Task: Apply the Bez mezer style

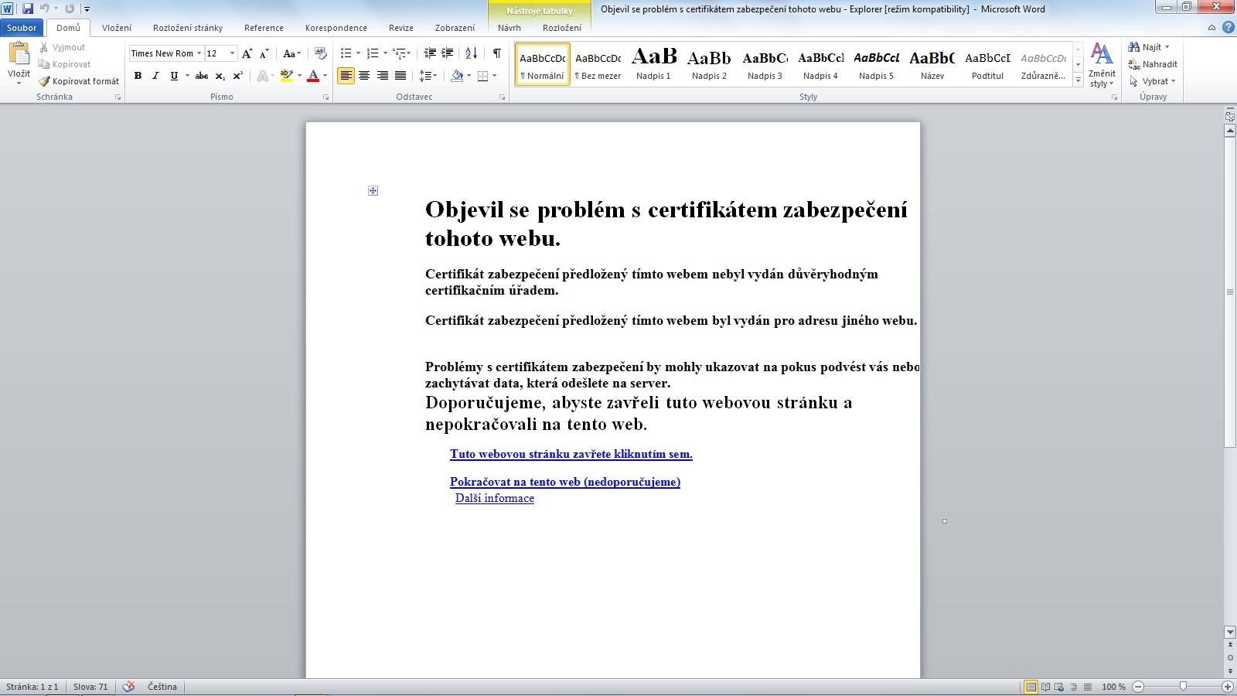Action: [598, 64]
